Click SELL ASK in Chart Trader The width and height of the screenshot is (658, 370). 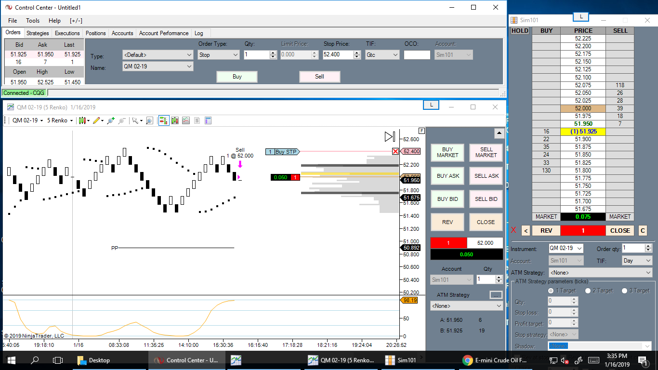click(486, 176)
